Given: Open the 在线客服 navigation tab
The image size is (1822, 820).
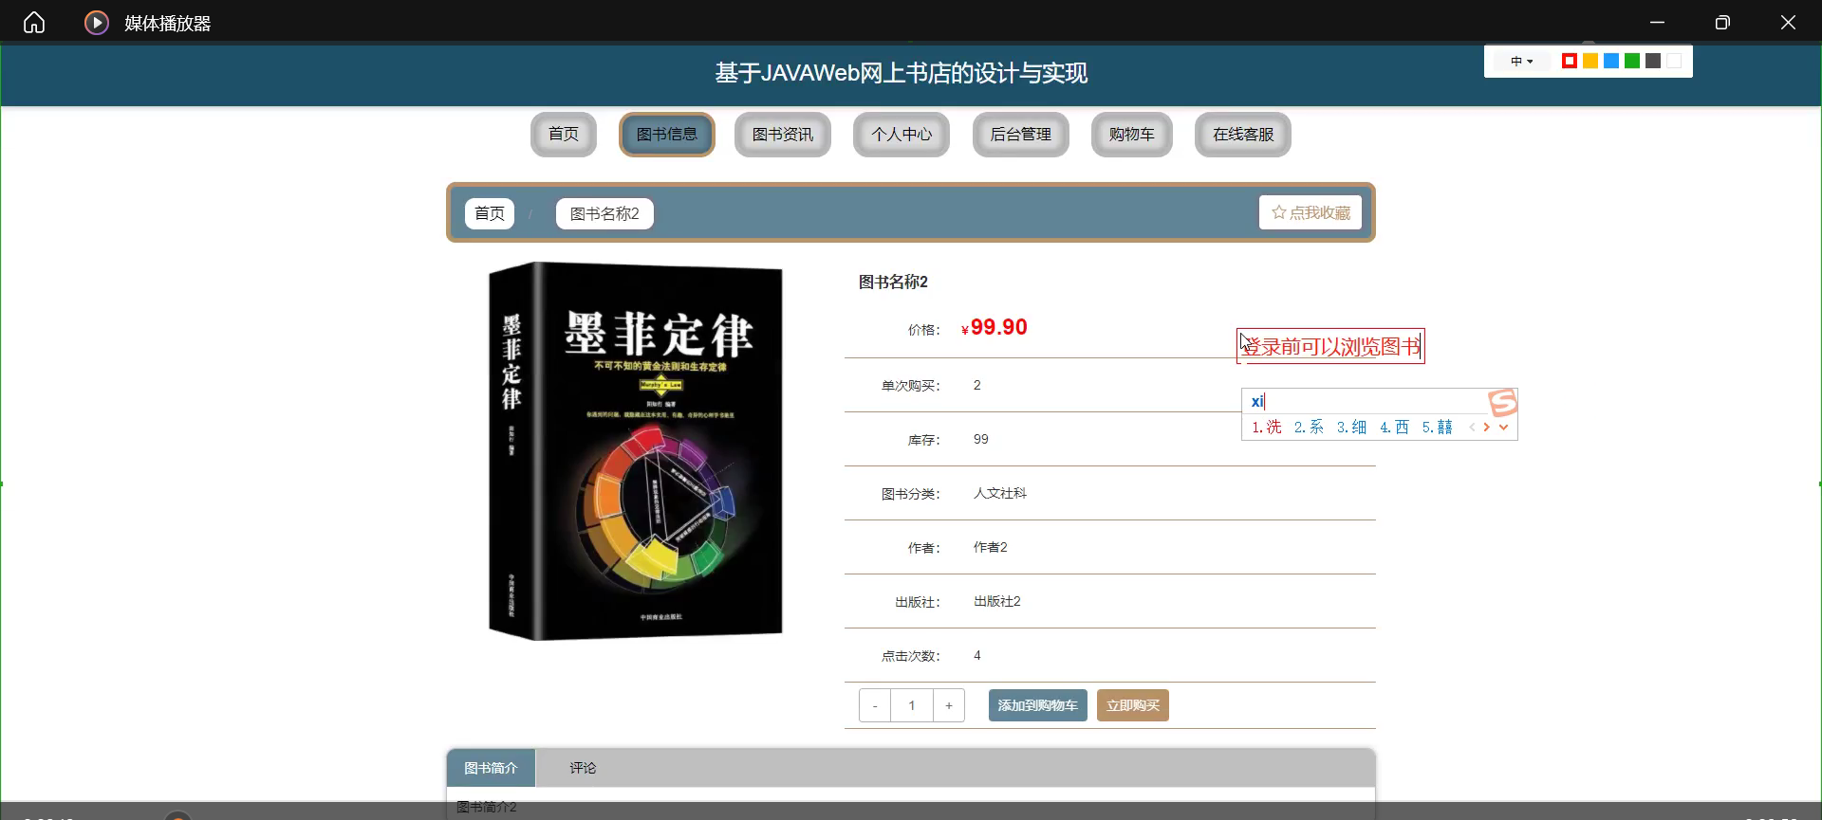Looking at the screenshot, I should 1243,135.
